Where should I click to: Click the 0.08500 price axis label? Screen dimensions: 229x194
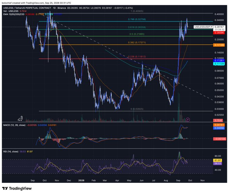(219, 71)
